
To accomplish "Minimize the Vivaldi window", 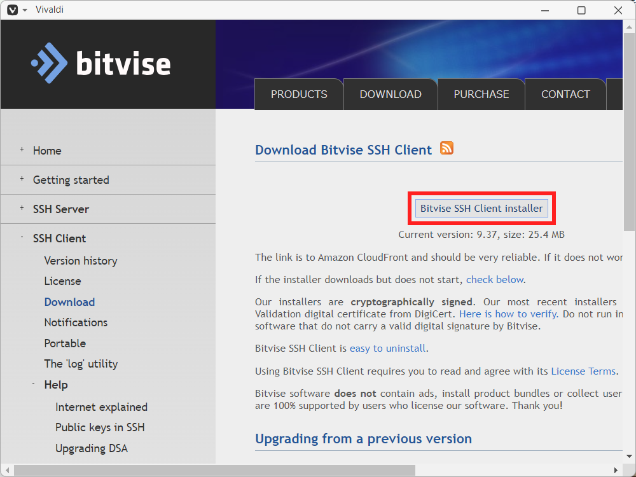I will pyautogui.click(x=545, y=10).
